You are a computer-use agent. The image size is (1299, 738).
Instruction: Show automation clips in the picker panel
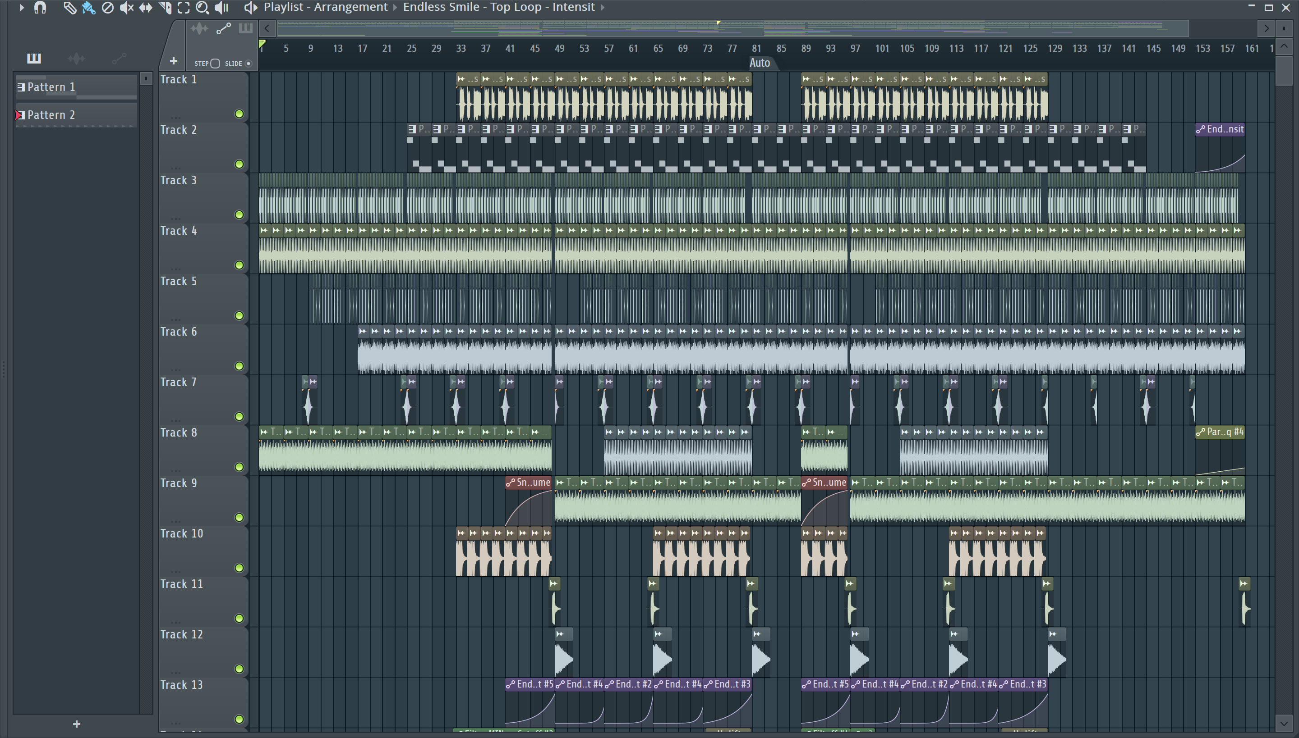click(119, 58)
